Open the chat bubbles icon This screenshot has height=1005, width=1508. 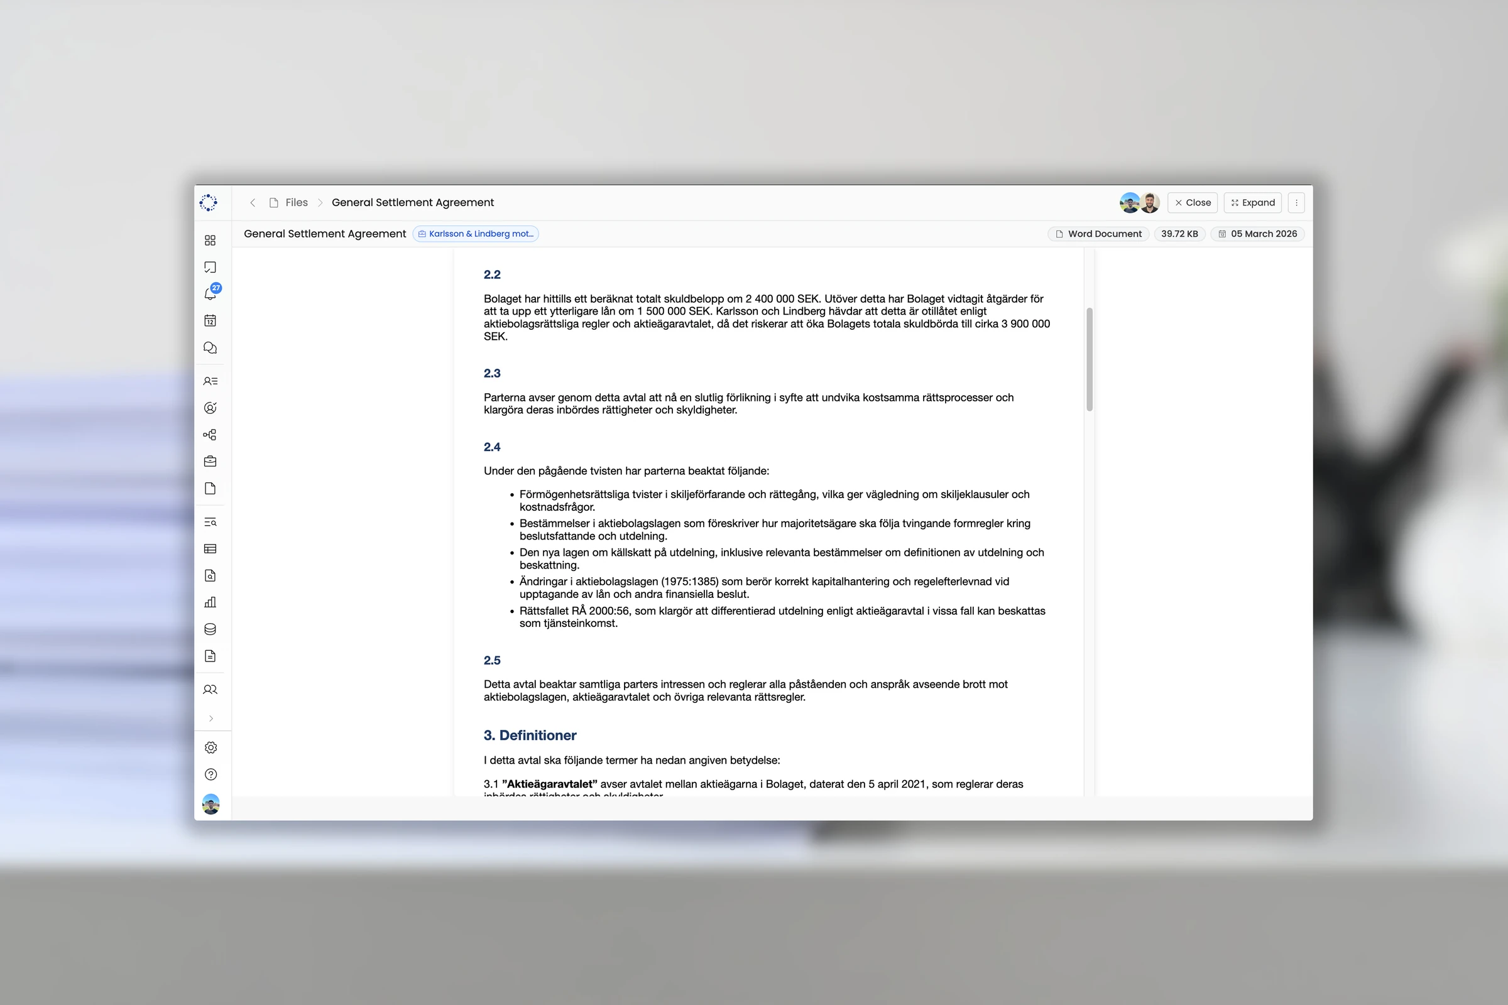210,347
